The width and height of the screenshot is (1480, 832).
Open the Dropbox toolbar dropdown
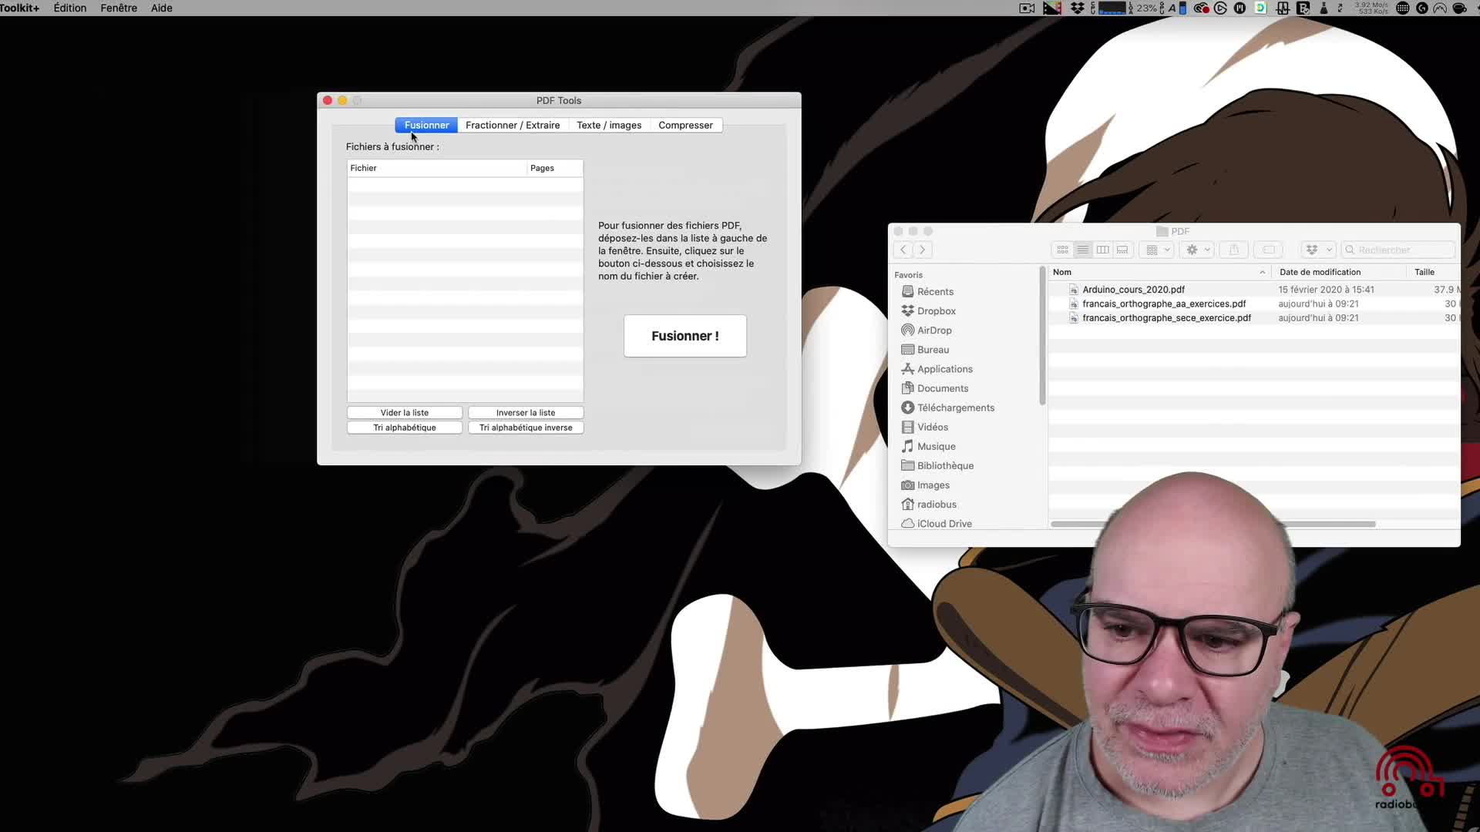coord(1317,250)
